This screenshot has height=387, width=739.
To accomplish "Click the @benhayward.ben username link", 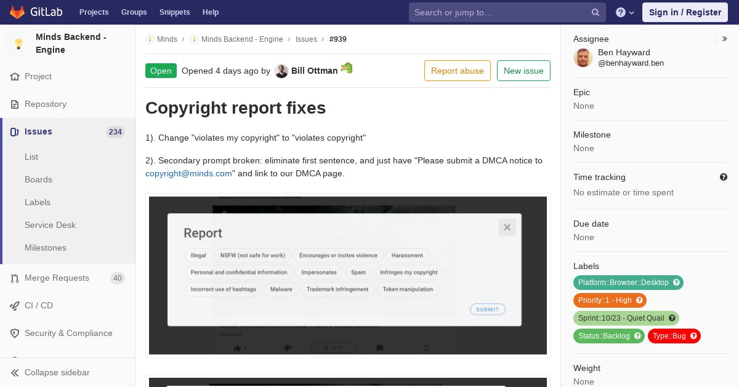I will pyautogui.click(x=631, y=63).
